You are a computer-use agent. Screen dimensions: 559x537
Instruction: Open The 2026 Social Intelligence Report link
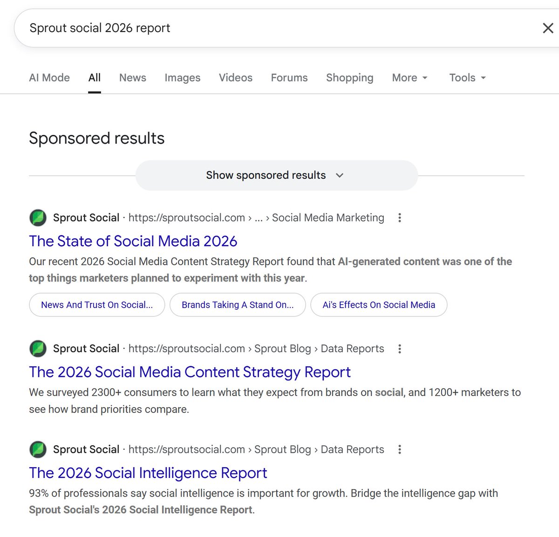tap(148, 473)
